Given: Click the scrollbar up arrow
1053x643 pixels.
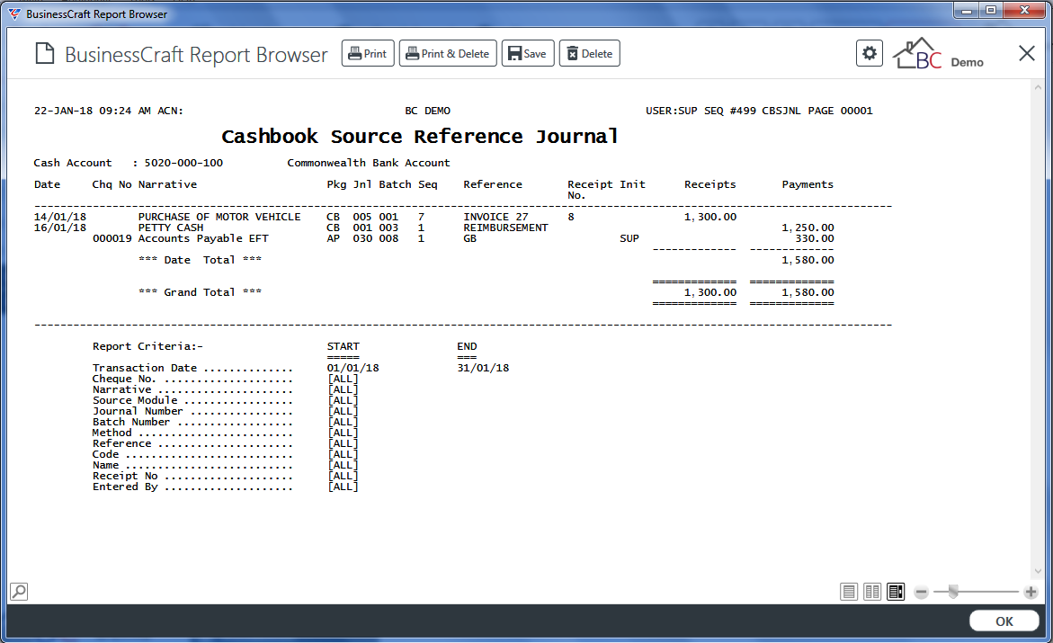Looking at the screenshot, I should [1039, 87].
